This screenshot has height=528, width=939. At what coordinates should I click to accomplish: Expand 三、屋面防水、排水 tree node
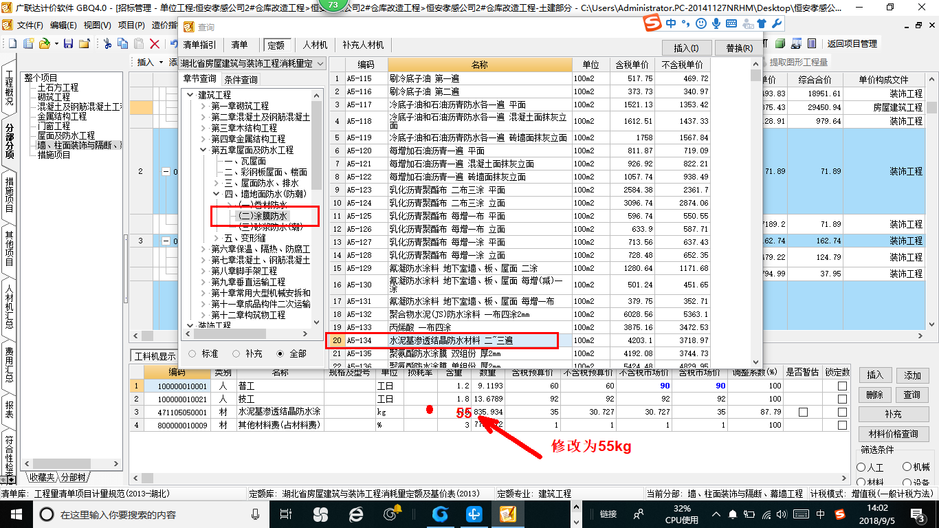point(217,184)
